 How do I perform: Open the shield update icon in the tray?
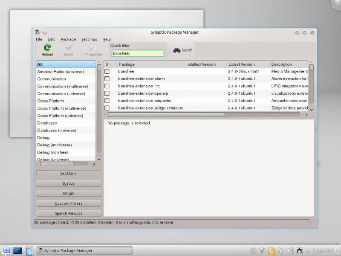coord(262,251)
